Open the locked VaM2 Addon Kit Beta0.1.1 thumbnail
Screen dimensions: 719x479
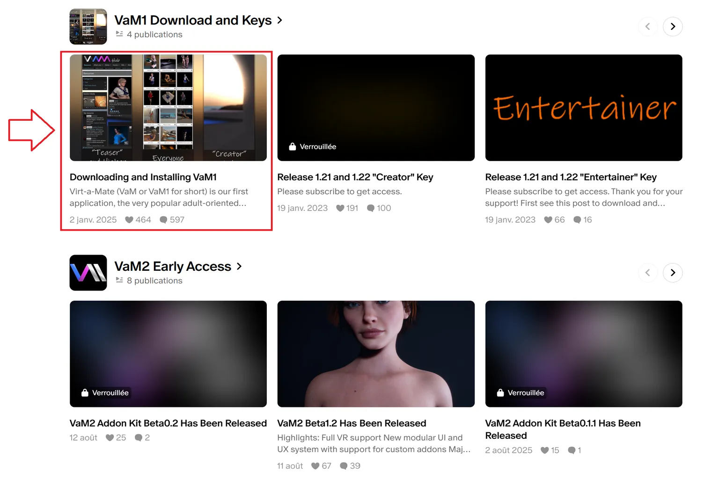pyautogui.click(x=584, y=354)
